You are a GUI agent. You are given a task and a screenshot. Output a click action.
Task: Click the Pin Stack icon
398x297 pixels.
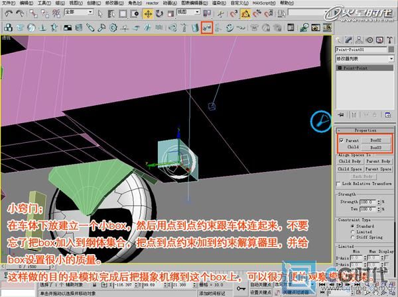(x=341, y=115)
